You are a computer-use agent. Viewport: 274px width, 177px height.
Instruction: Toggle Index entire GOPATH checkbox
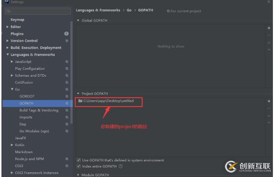[x=78, y=166]
